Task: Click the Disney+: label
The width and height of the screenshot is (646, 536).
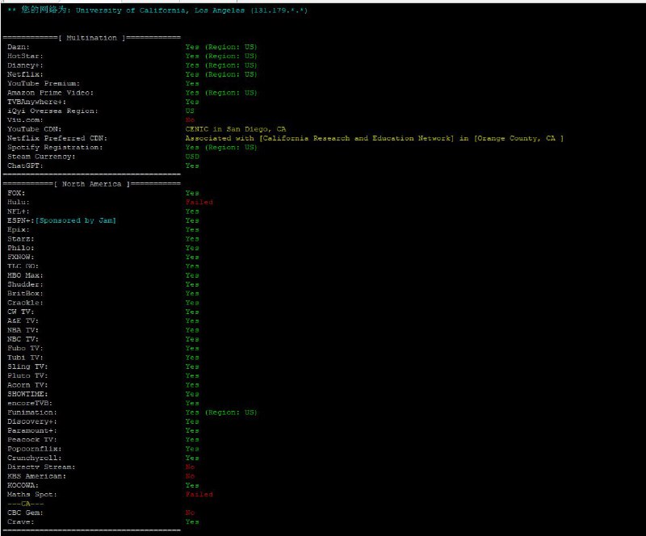Action: [25, 65]
